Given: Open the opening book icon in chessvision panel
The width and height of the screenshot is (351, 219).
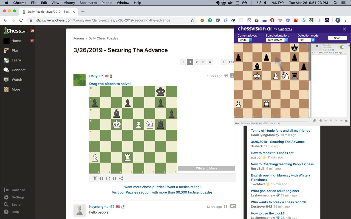Looking at the screenshot, I should [x=315, y=120].
